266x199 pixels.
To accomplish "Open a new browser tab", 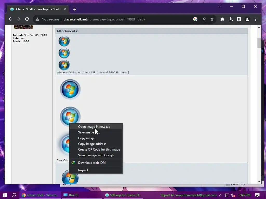I will pyautogui.click(x=75, y=9).
